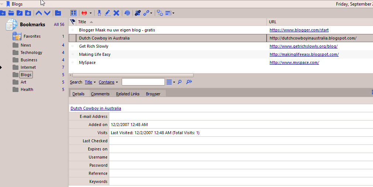Click the open folder toolbar icon
373x187 pixels.
coord(11,13)
